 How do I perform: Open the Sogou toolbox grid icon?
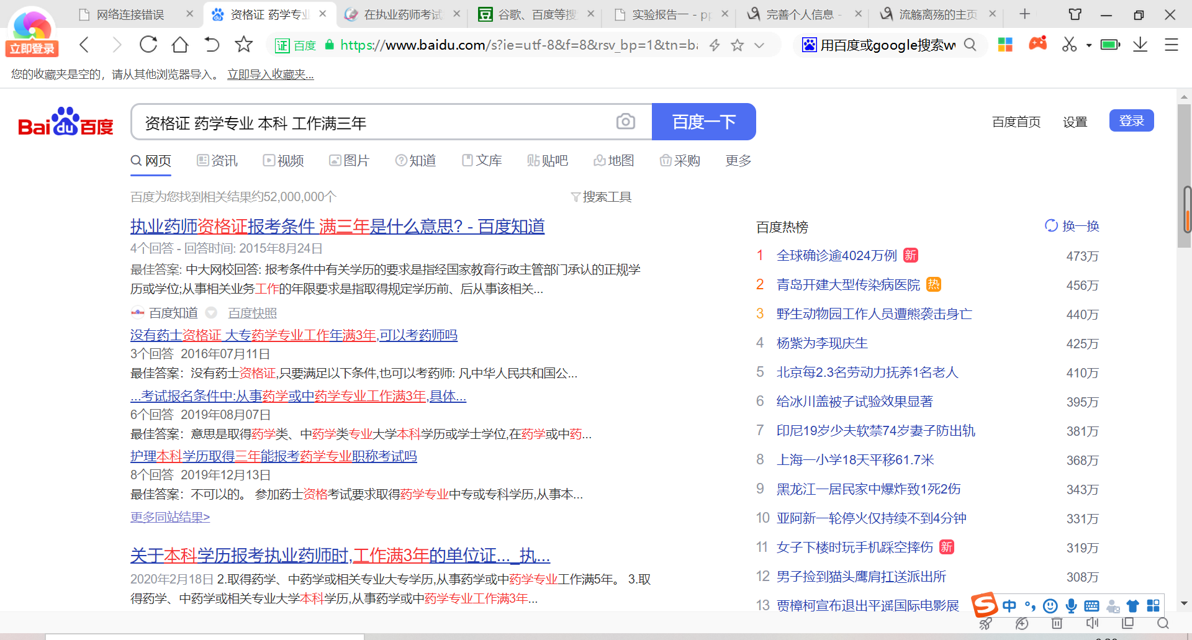(x=1154, y=606)
